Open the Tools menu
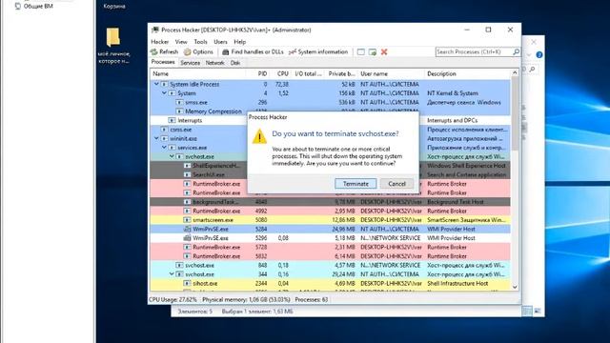610x343 pixels. [x=200, y=42]
